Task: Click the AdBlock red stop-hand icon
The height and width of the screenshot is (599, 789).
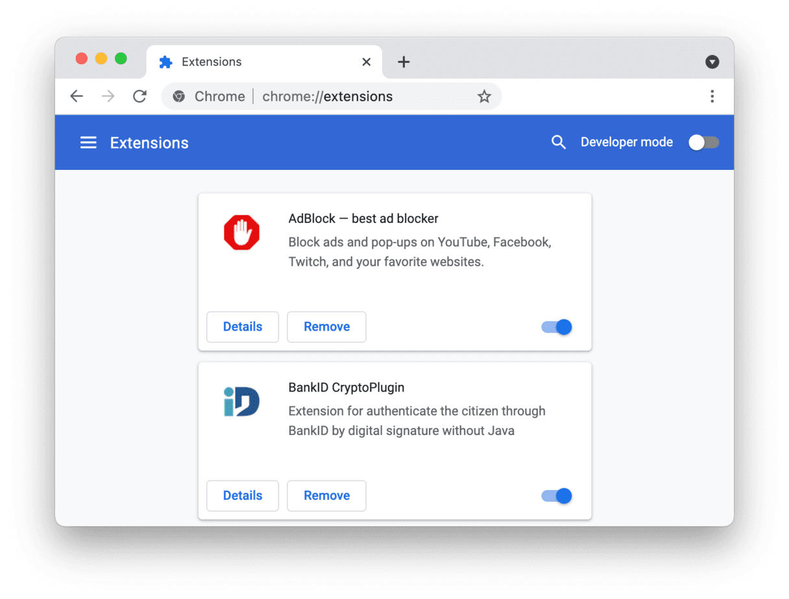Action: (241, 233)
